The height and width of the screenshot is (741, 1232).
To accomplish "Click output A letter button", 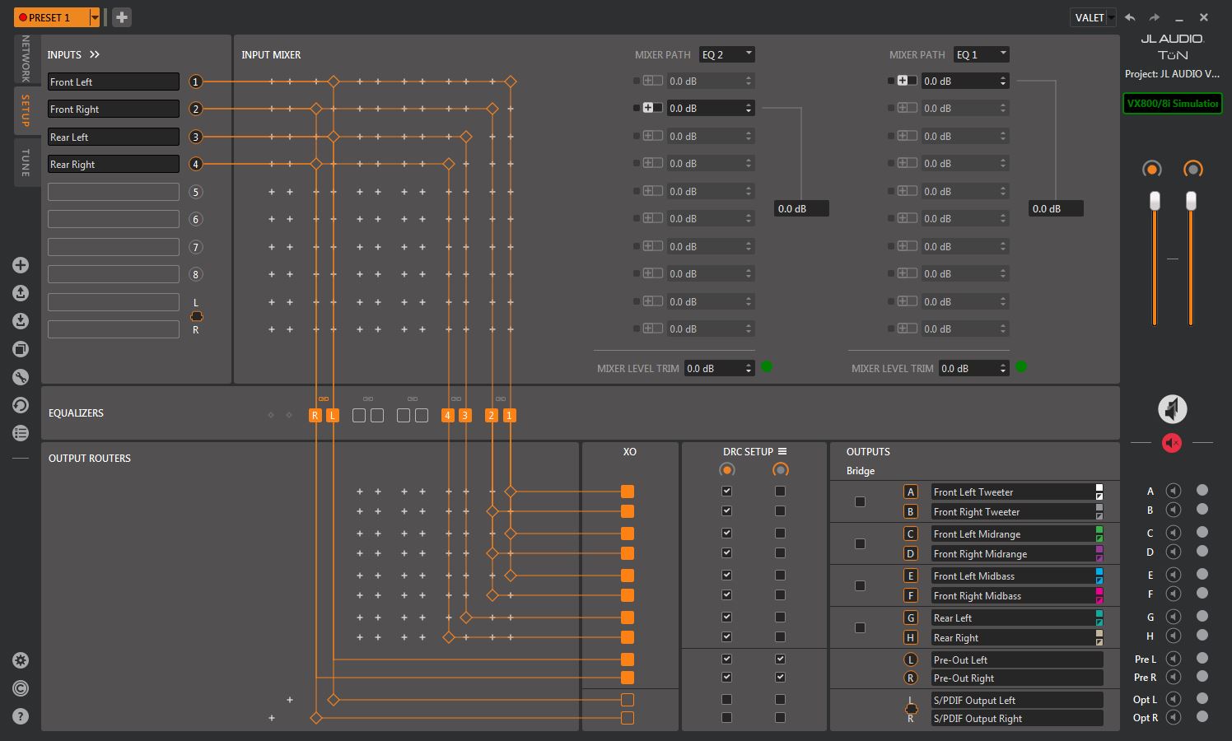I will (x=911, y=492).
